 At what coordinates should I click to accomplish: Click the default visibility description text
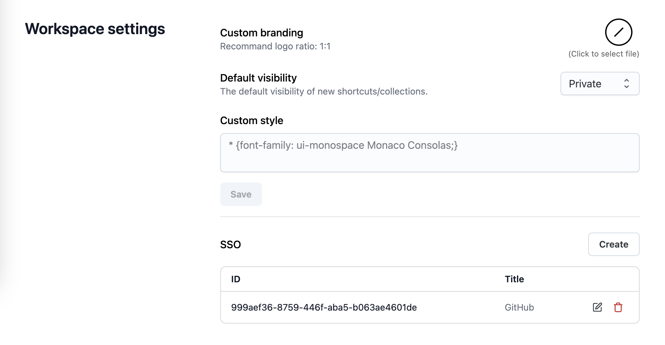click(x=324, y=92)
